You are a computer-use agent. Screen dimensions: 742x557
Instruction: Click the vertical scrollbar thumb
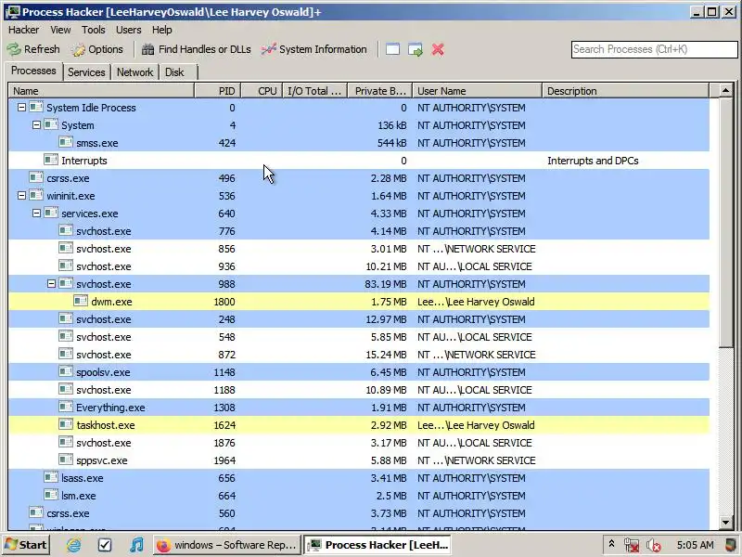pyautogui.click(x=726, y=223)
